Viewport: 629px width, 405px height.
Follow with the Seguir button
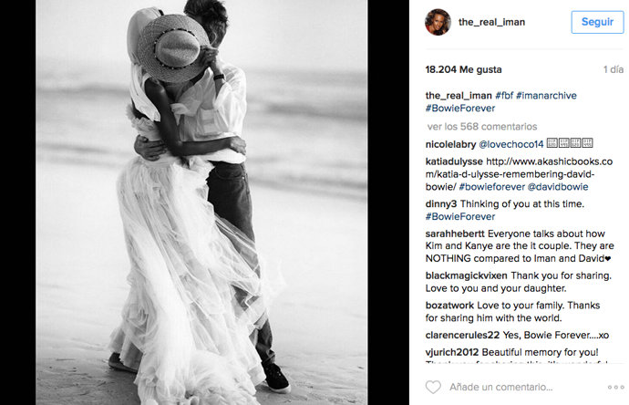tap(597, 22)
